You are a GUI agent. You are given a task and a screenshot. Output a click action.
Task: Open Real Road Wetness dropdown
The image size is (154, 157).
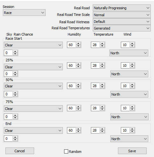[x=122, y=22]
